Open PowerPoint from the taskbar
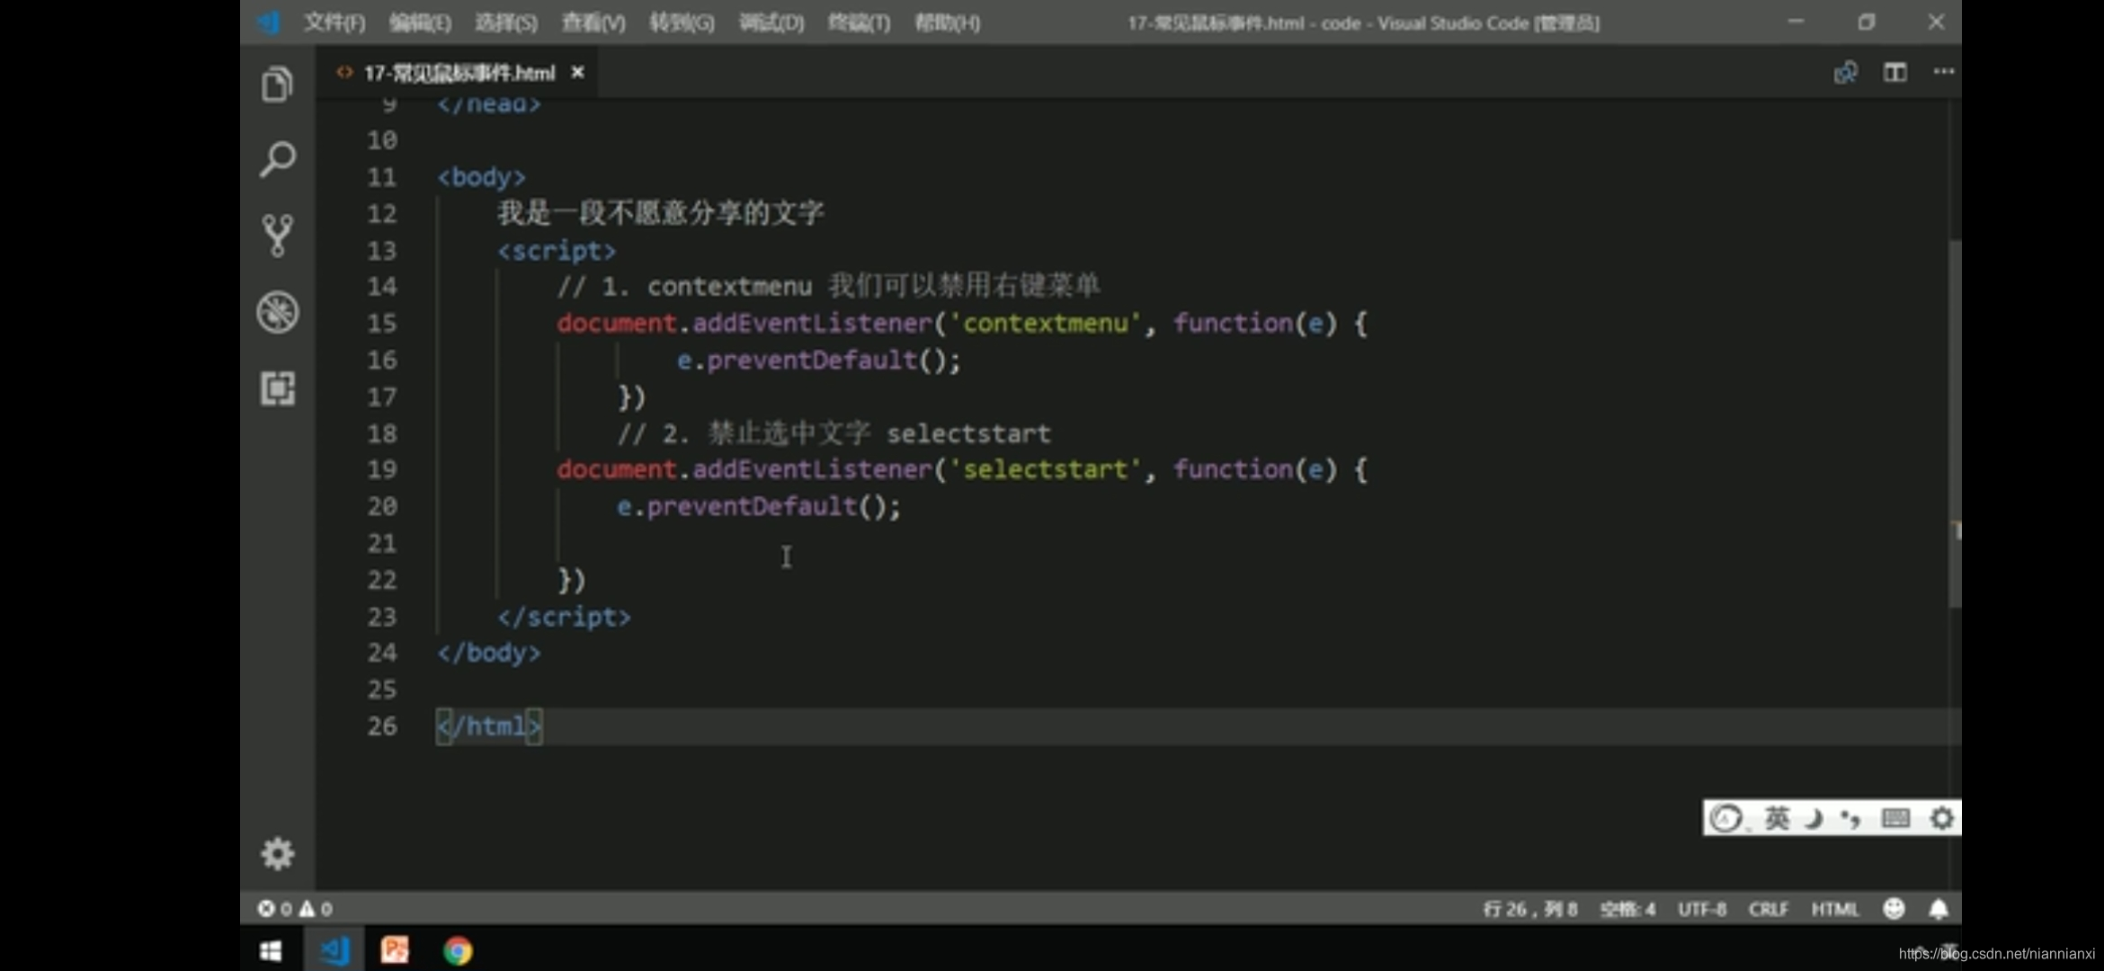 [x=395, y=950]
